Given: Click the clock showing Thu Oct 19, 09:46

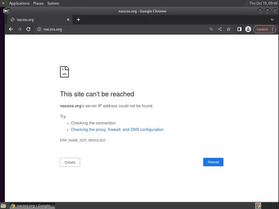Looking at the screenshot, I should click(x=263, y=3).
